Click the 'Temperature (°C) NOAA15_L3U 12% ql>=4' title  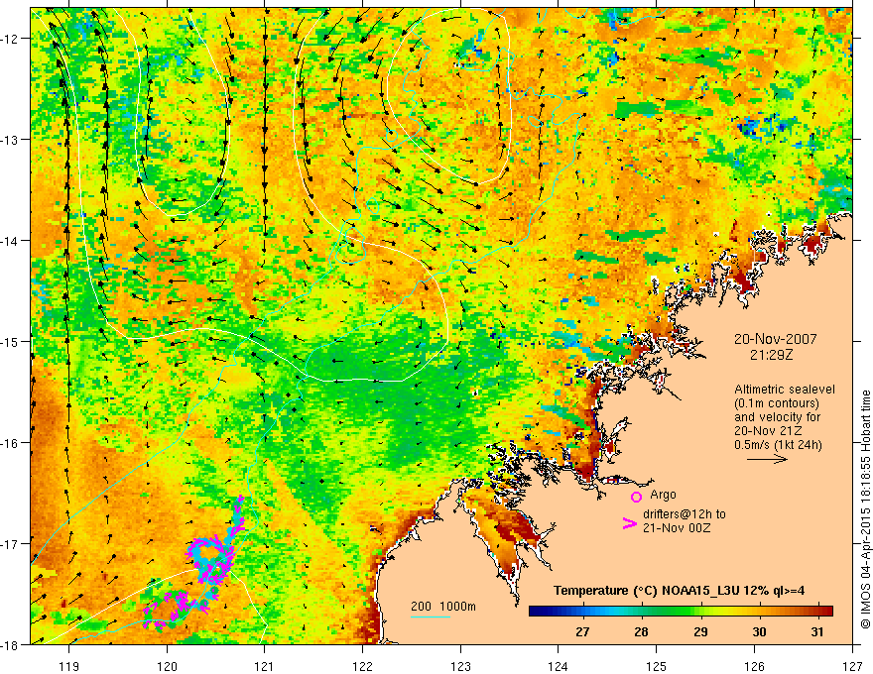coord(679,591)
